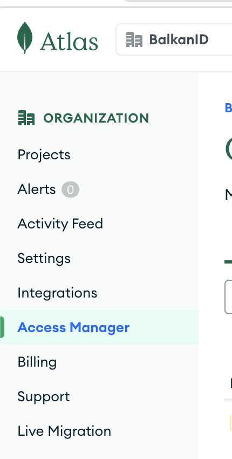Open the Activity Feed page

(x=60, y=224)
